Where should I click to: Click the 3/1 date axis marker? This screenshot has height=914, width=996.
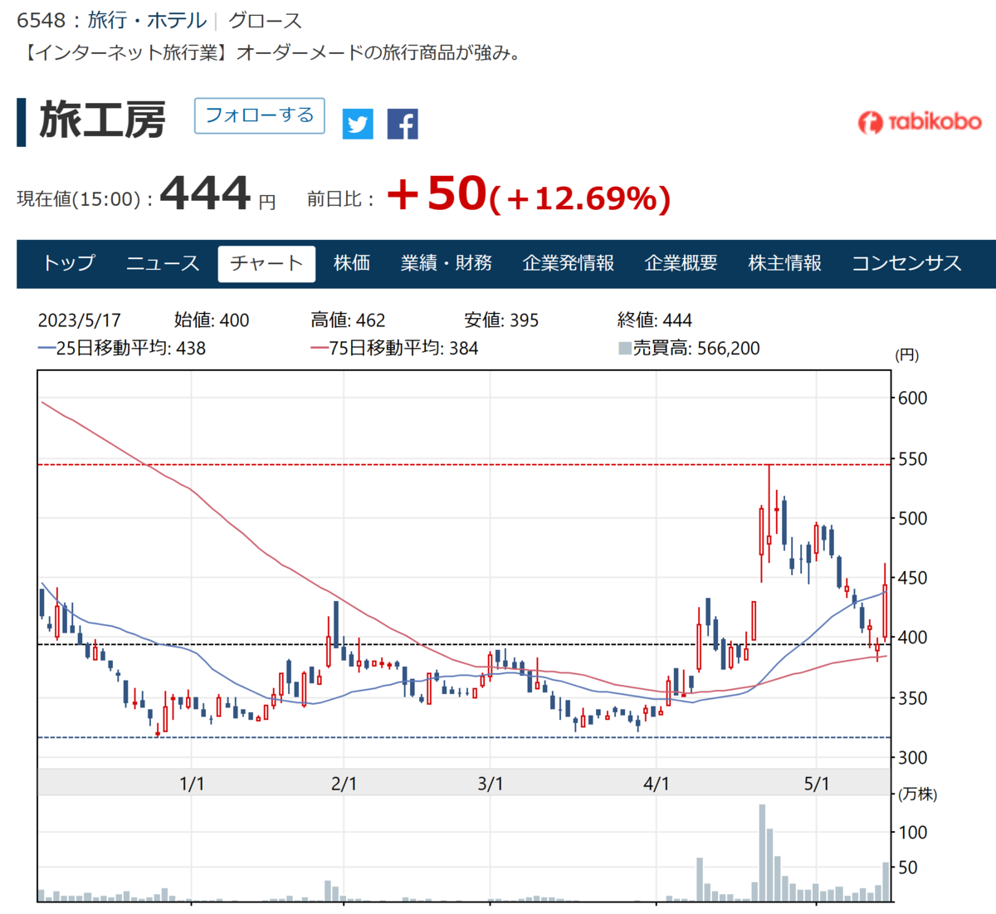(x=491, y=784)
